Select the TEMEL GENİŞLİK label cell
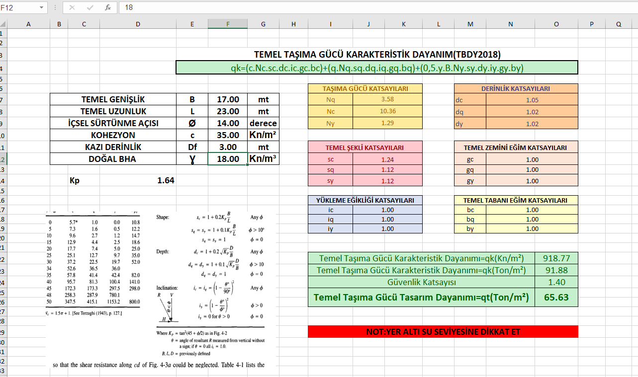638x377 pixels. (113, 99)
